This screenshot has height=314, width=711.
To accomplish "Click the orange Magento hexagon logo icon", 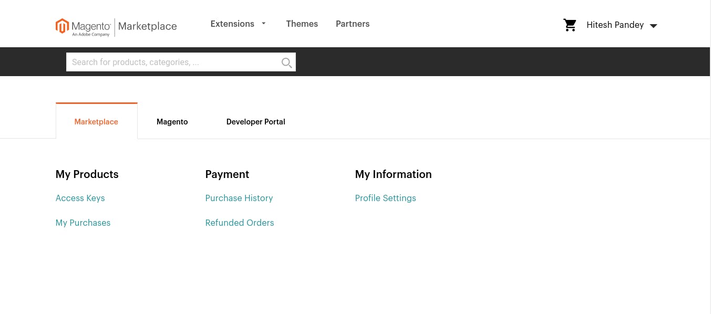I will click(63, 26).
